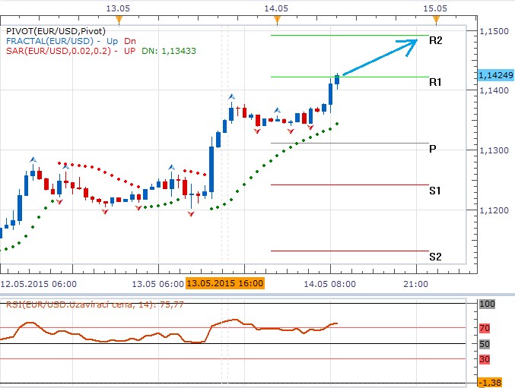Image resolution: width=515 pixels, height=388 pixels.
Task: Click the orange day marker under 15.05
Action: coord(434,18)
